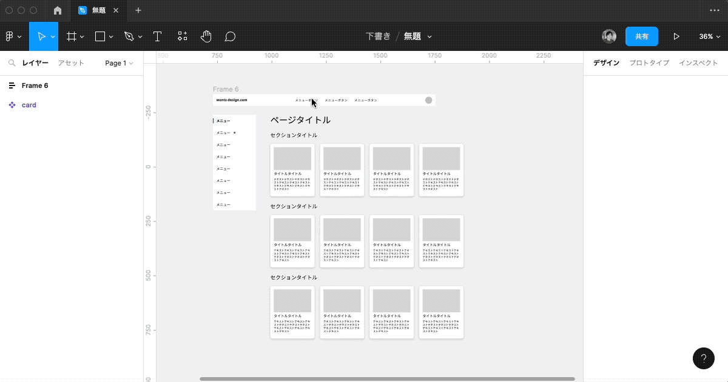Select the Pen tool
Image resolution: width=728 pixels, height=382 pixels.
click(x=129, y=36)
